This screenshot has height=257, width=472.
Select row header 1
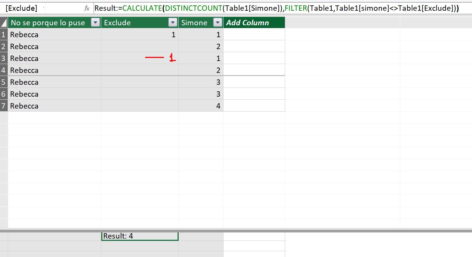(4, 35)
